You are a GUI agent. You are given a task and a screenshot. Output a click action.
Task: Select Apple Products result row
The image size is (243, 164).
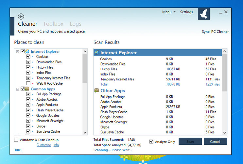pyautogui.click(x=158, y=107)
